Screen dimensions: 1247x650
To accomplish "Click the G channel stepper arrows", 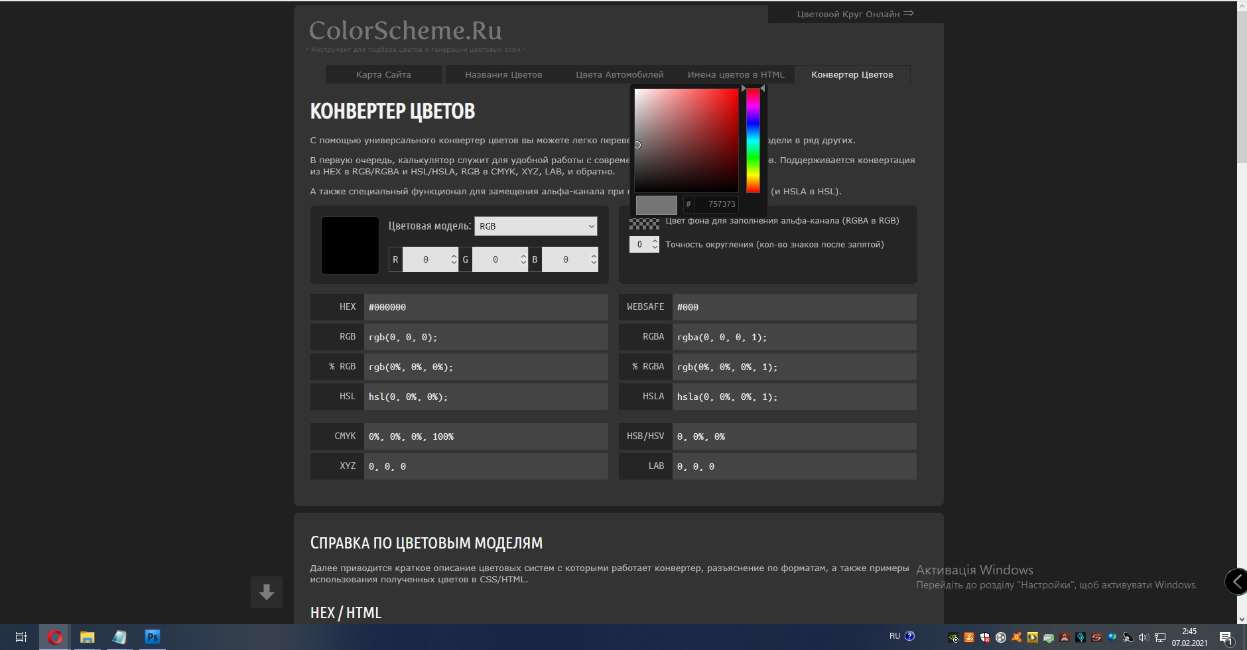I will pos(523,259).
